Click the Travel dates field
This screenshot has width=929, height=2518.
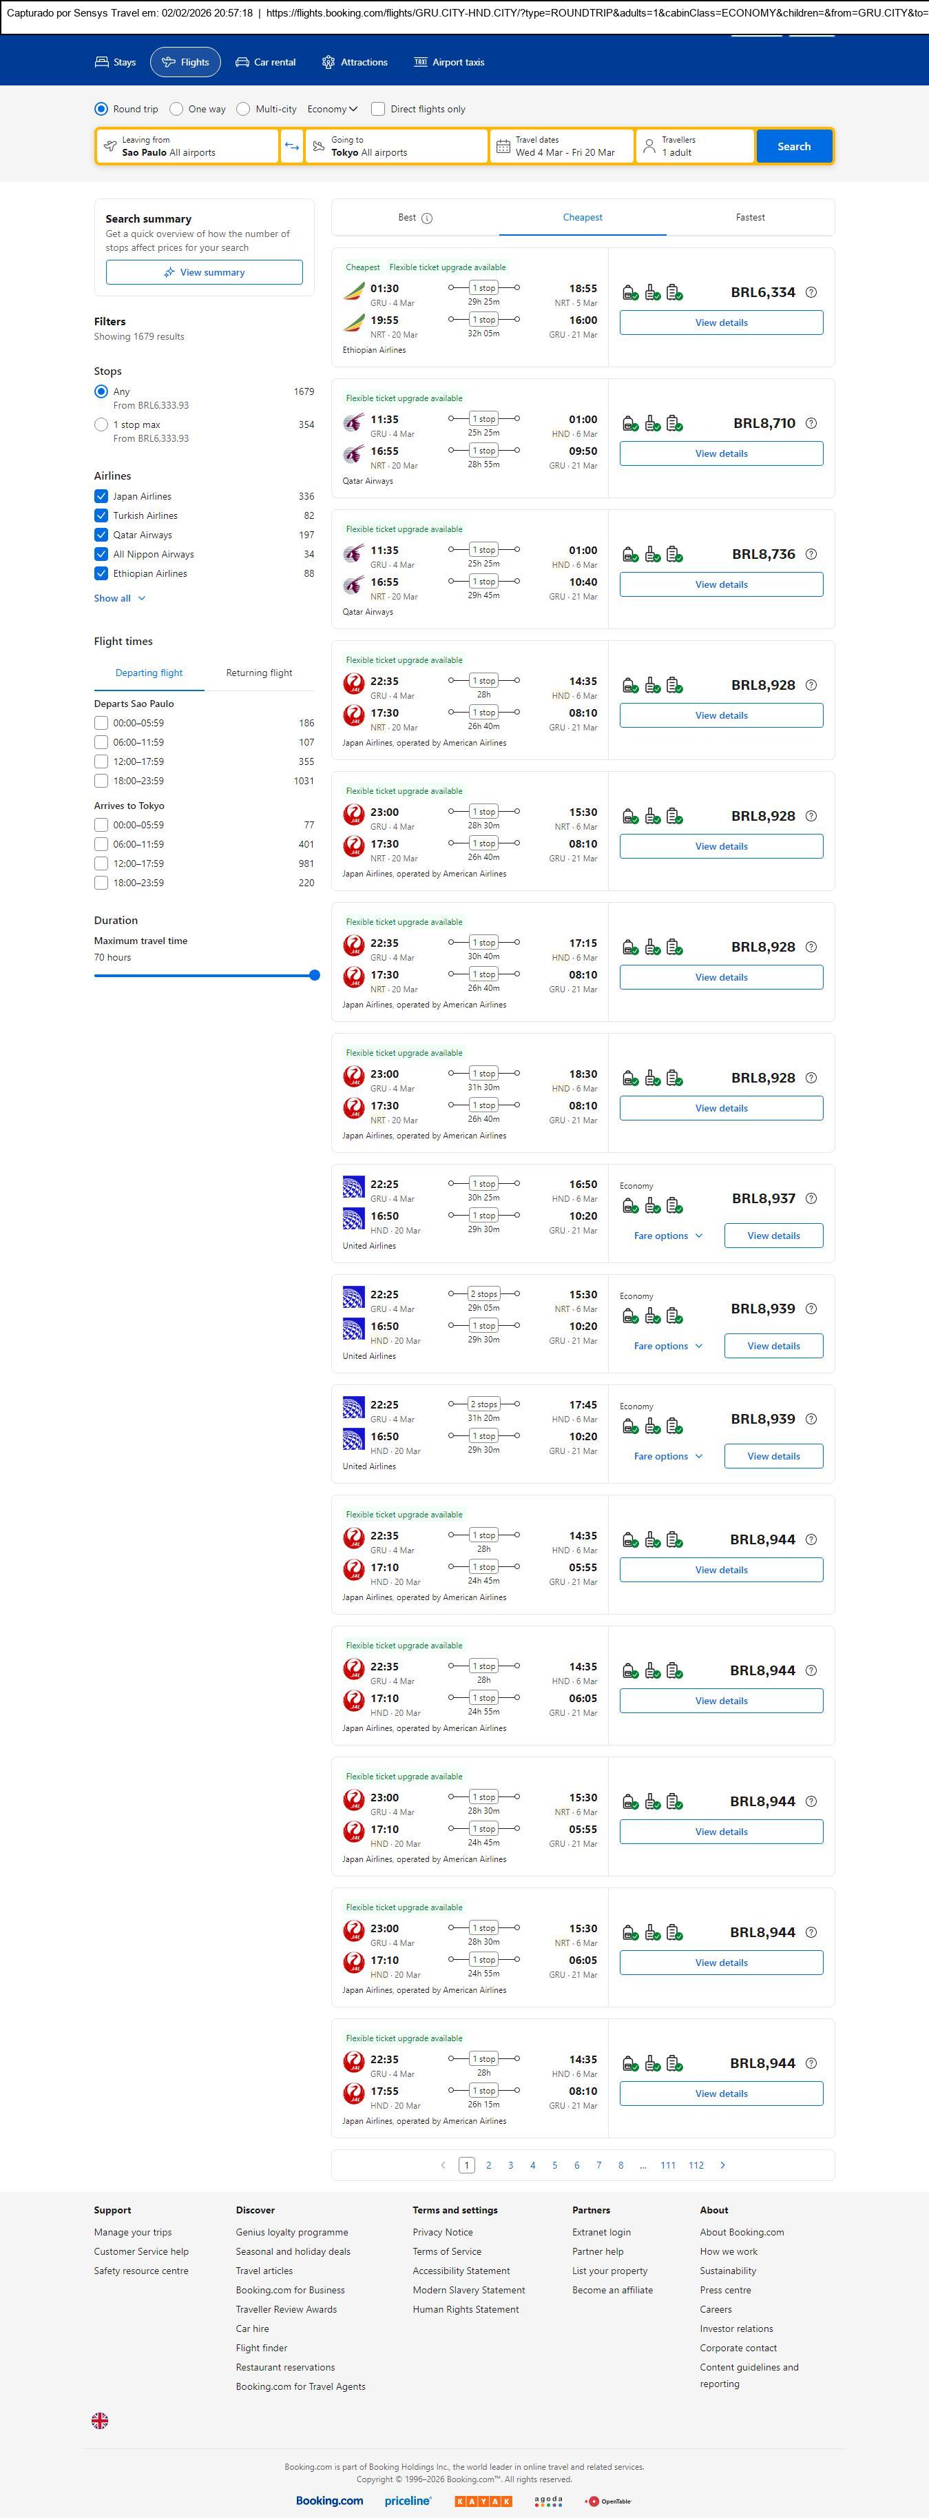(563, 147)
